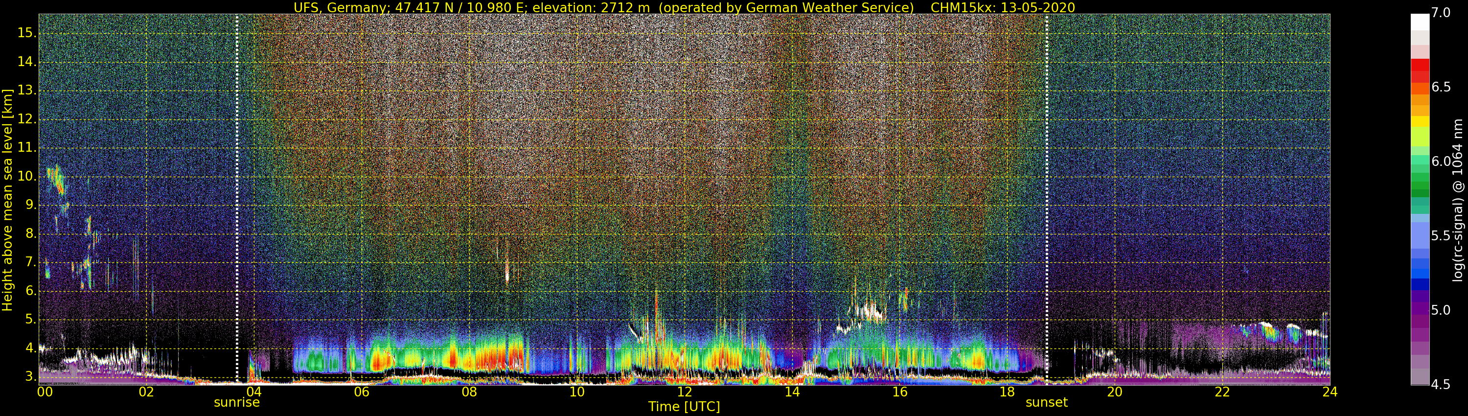Click the 10 km tick on height axis
The width and height of the screenshot is (1468, 416).
26,177
